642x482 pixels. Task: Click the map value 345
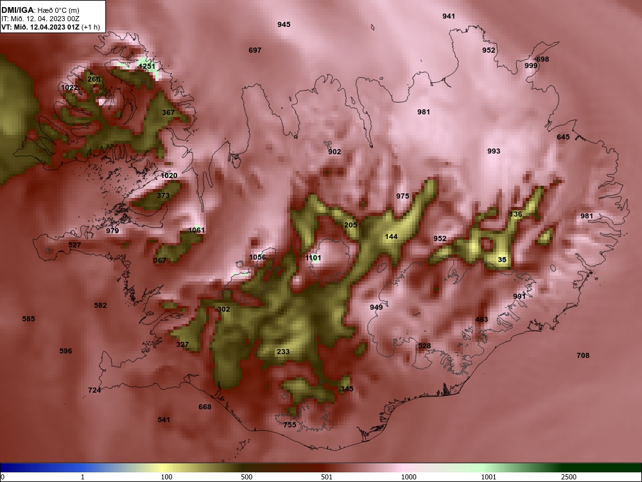point(347,389)
